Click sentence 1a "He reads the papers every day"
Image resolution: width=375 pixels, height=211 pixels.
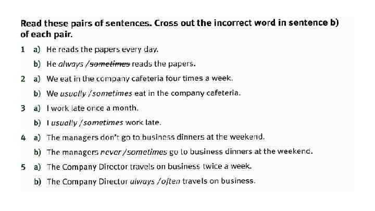[102, 50]
